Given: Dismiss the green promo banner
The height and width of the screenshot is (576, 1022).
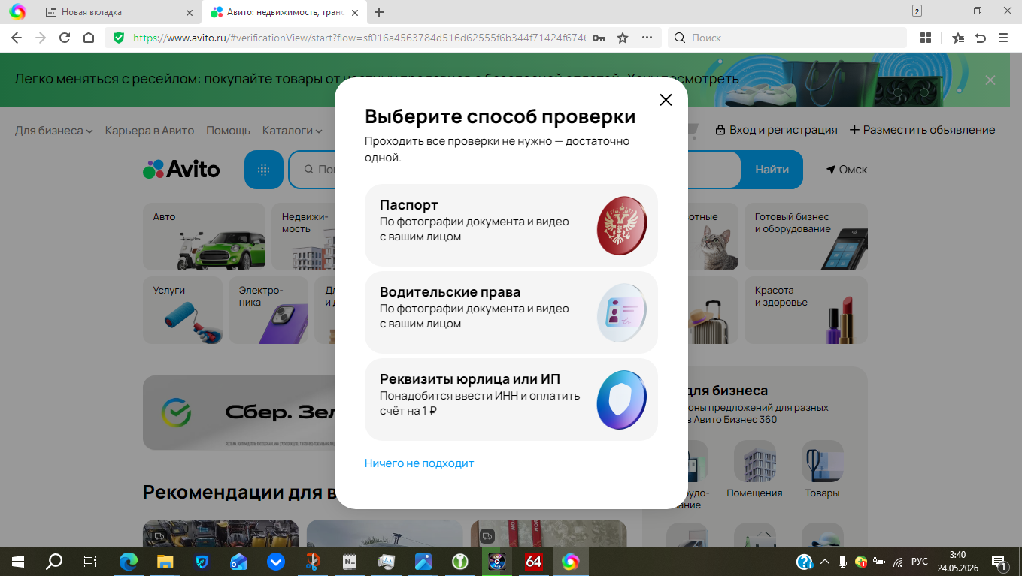Looking at the screenshot, I should [x=990, y=80].
